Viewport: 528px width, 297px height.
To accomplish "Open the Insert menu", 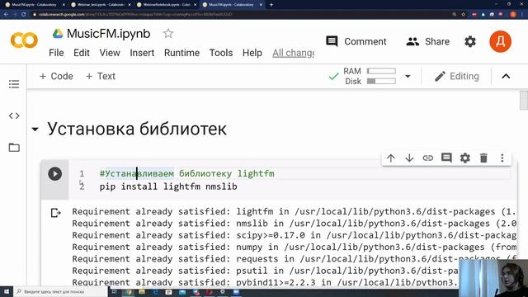I will pyautogui.click(x=142, y=53).
